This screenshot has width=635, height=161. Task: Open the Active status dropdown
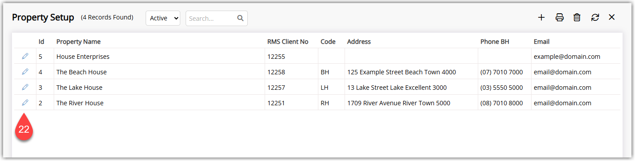[x=163, y=18]
